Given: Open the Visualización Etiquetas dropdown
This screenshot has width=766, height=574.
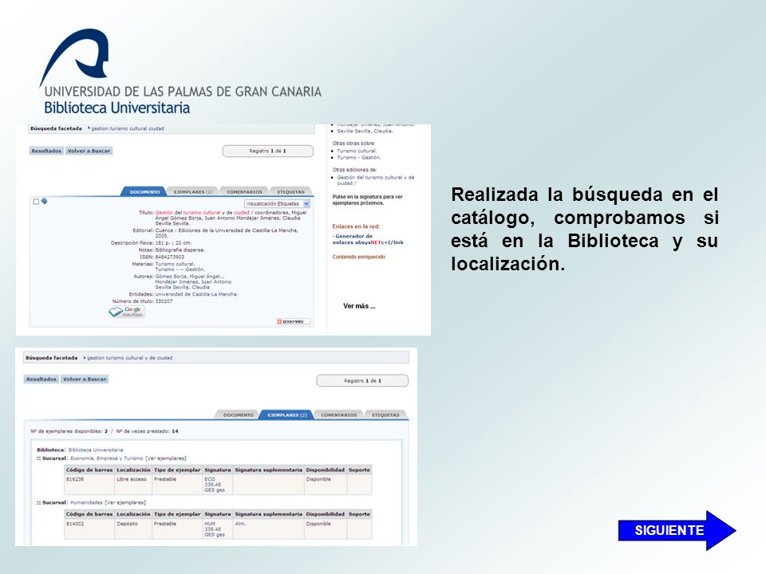Looking at the screenshot, I should coord(277,203).
